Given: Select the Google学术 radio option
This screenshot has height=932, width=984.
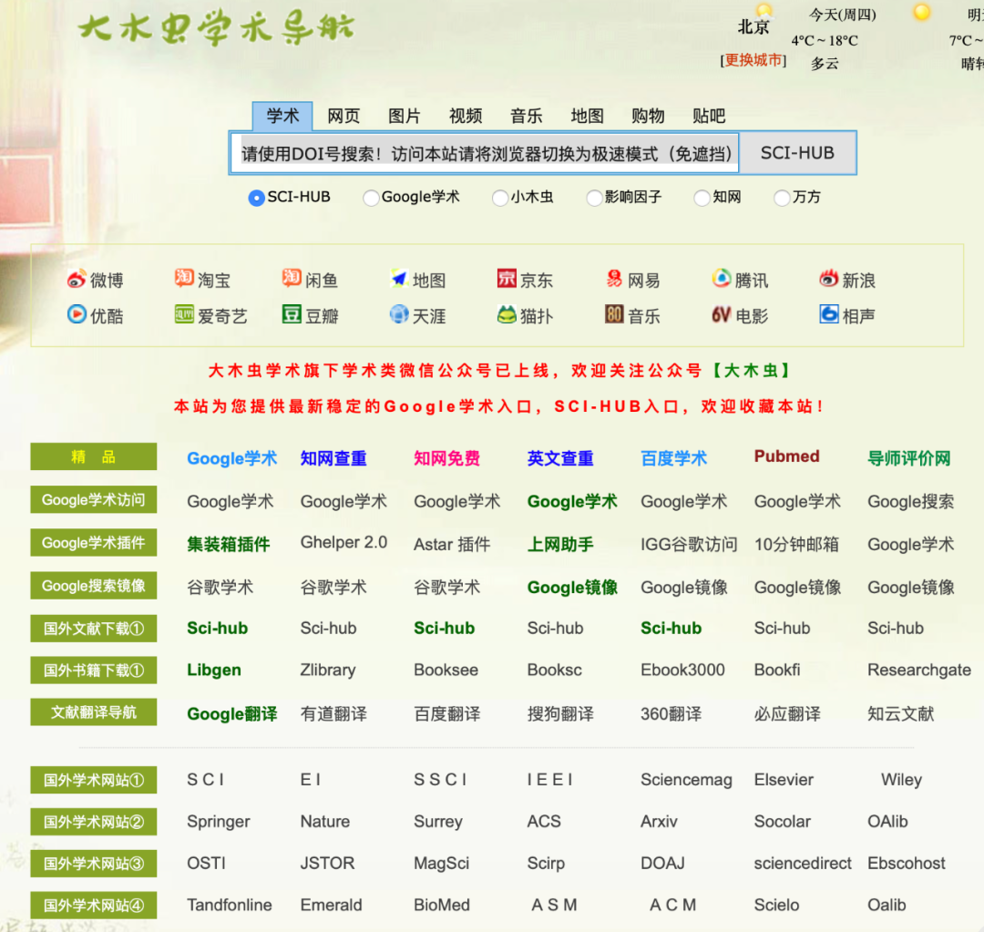Looking at the screenshot, I should pos(371,197).
